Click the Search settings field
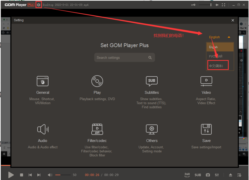 click(125, 57)
